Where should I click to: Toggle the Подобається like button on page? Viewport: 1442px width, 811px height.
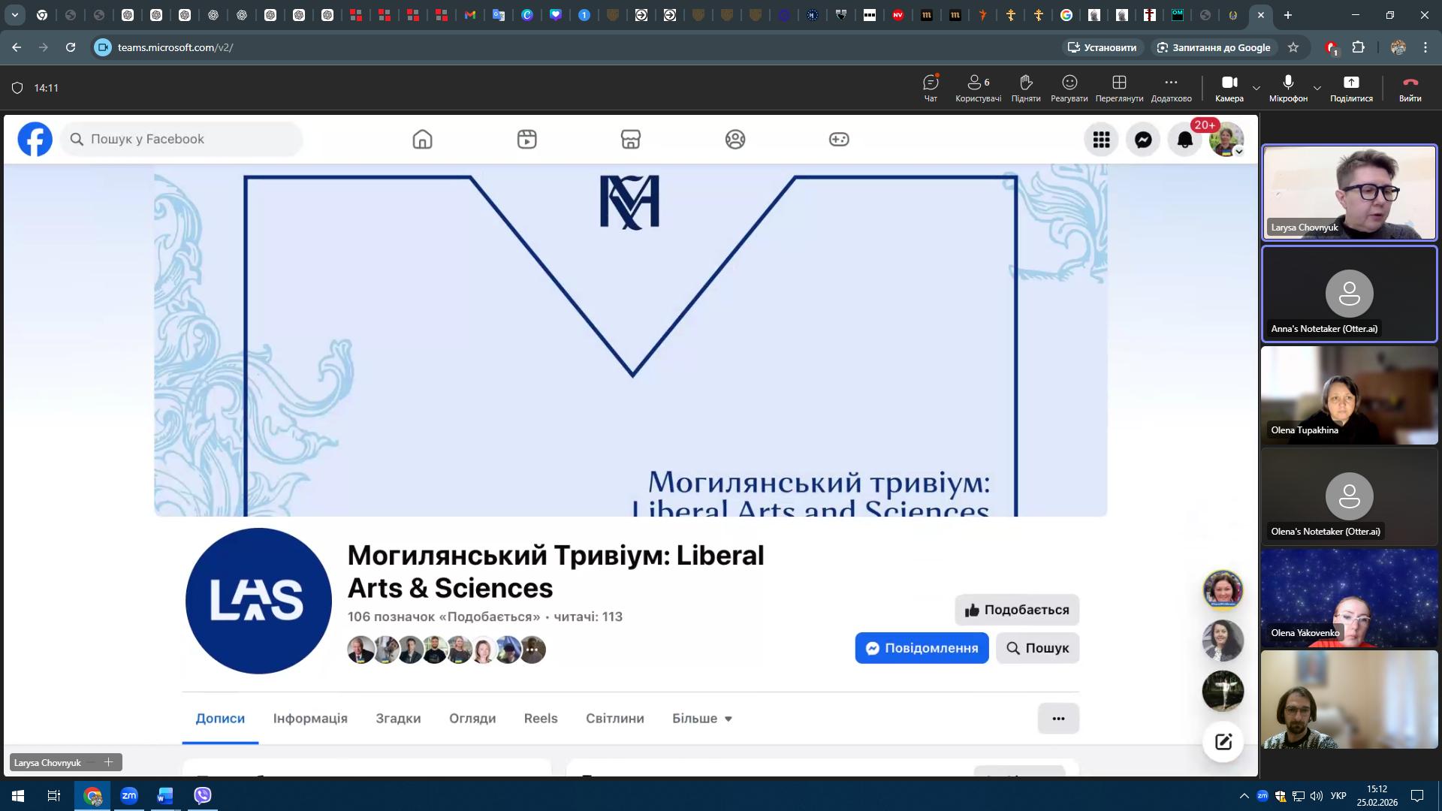point(1016,610)
